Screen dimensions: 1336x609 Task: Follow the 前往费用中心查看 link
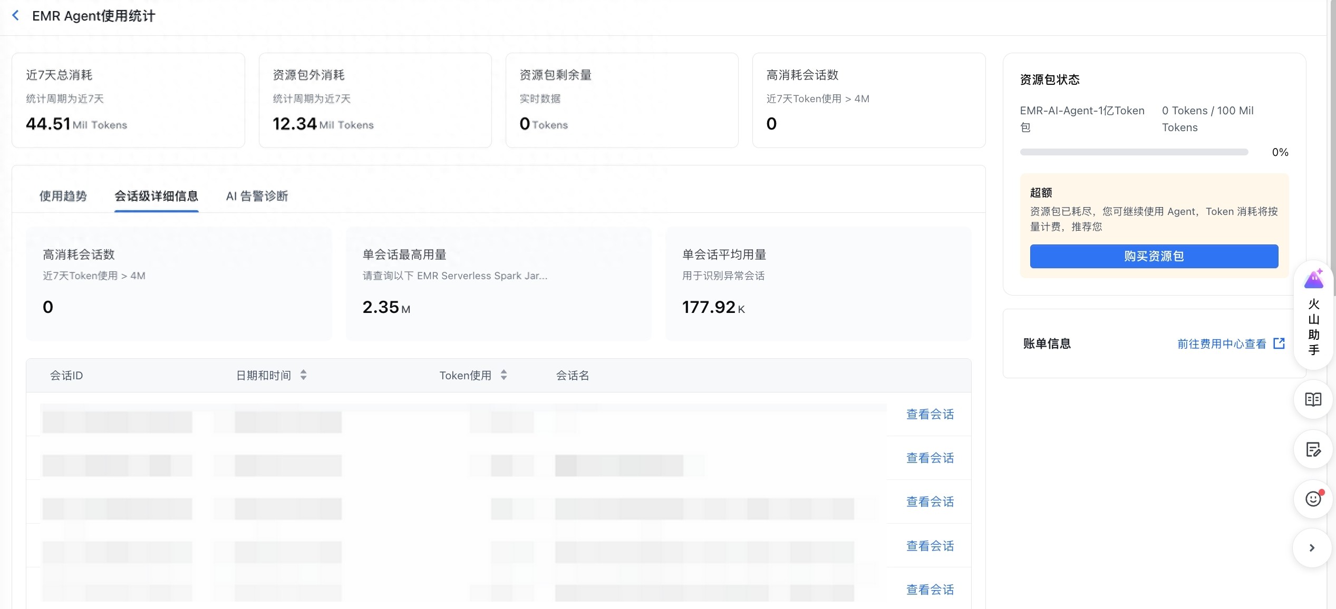coord(1222,343)
